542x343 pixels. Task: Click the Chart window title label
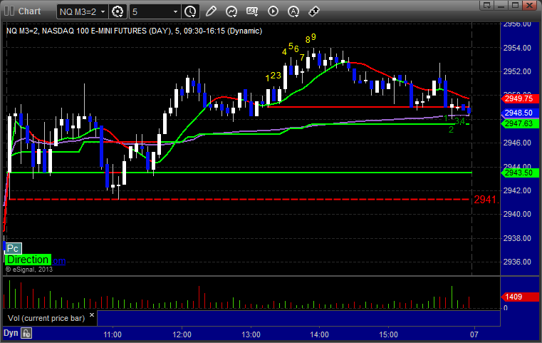coord(29,11)
